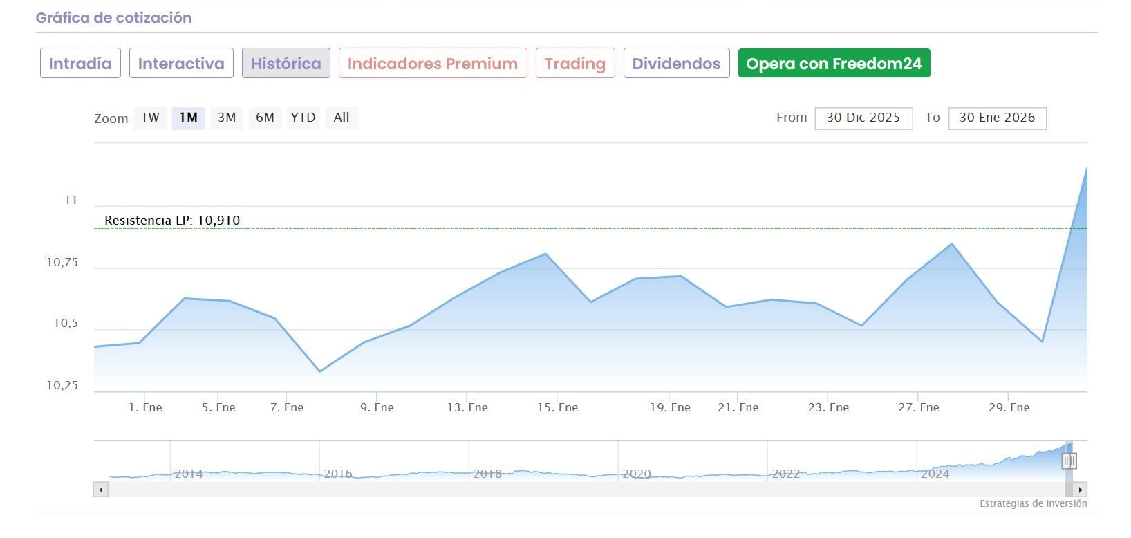Switch to the Interactiva chart tab
This screenshot has height=538, width=1131.
pos(181,64)
